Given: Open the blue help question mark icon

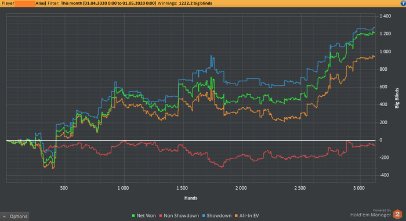Looking at the screenshot, I should pyautogui.click(x=403, y=3).
